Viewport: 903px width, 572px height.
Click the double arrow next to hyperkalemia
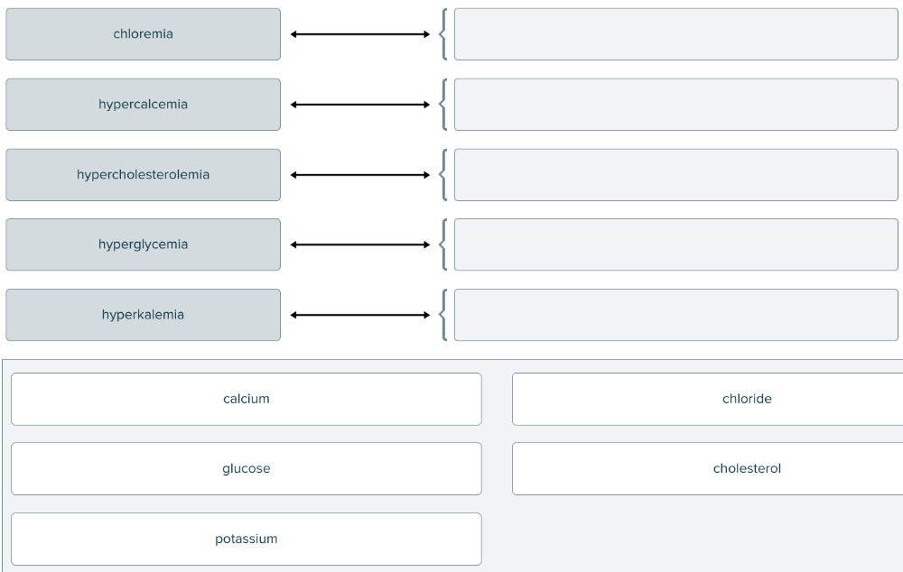click(360, 315)
